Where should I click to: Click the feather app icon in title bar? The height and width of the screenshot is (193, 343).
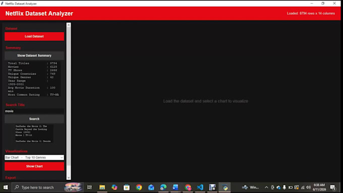[x=3, y=4]
